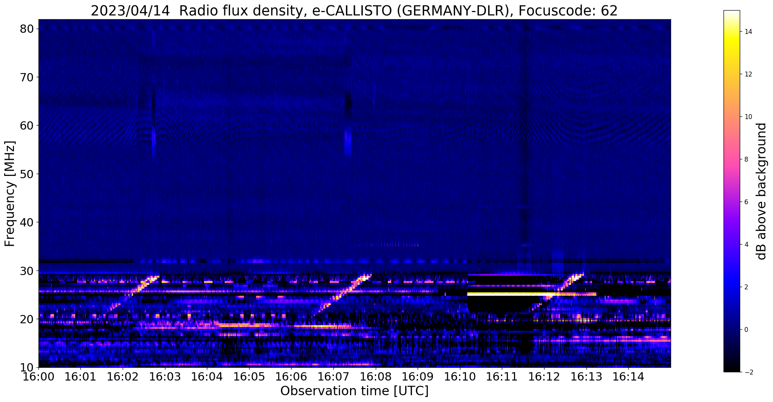This screenshot has width=773, height=402.
Task: Click the colorbar tick value 10
Action: tap(748, 117)
